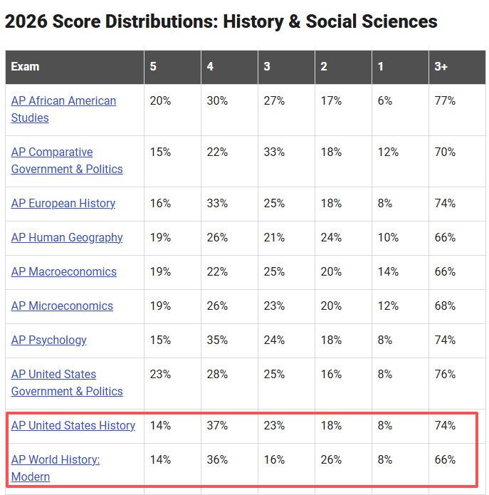Select the score 5 column header
Image resolution: width=489 pixels, height=495 pixels.
click(x=172, y=67)
